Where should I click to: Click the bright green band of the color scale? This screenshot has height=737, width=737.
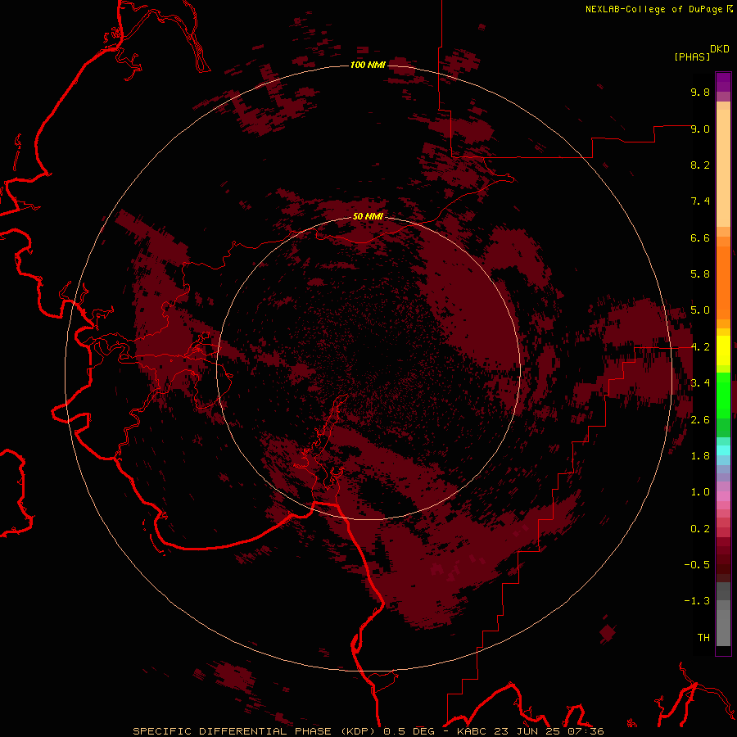point(723,396)
